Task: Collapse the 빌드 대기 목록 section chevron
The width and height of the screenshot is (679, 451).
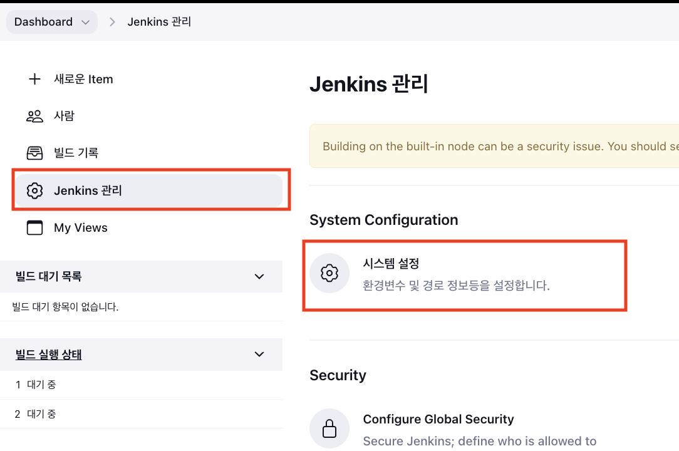Action: (259, 276)
